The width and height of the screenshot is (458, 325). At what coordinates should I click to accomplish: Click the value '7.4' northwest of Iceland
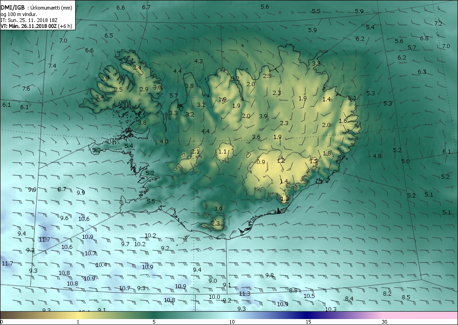[52, 66]
